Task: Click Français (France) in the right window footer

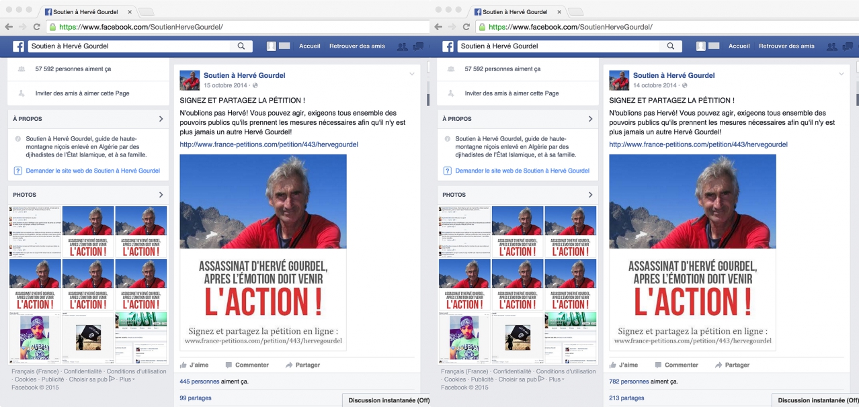Action: [x=464, y=371]
